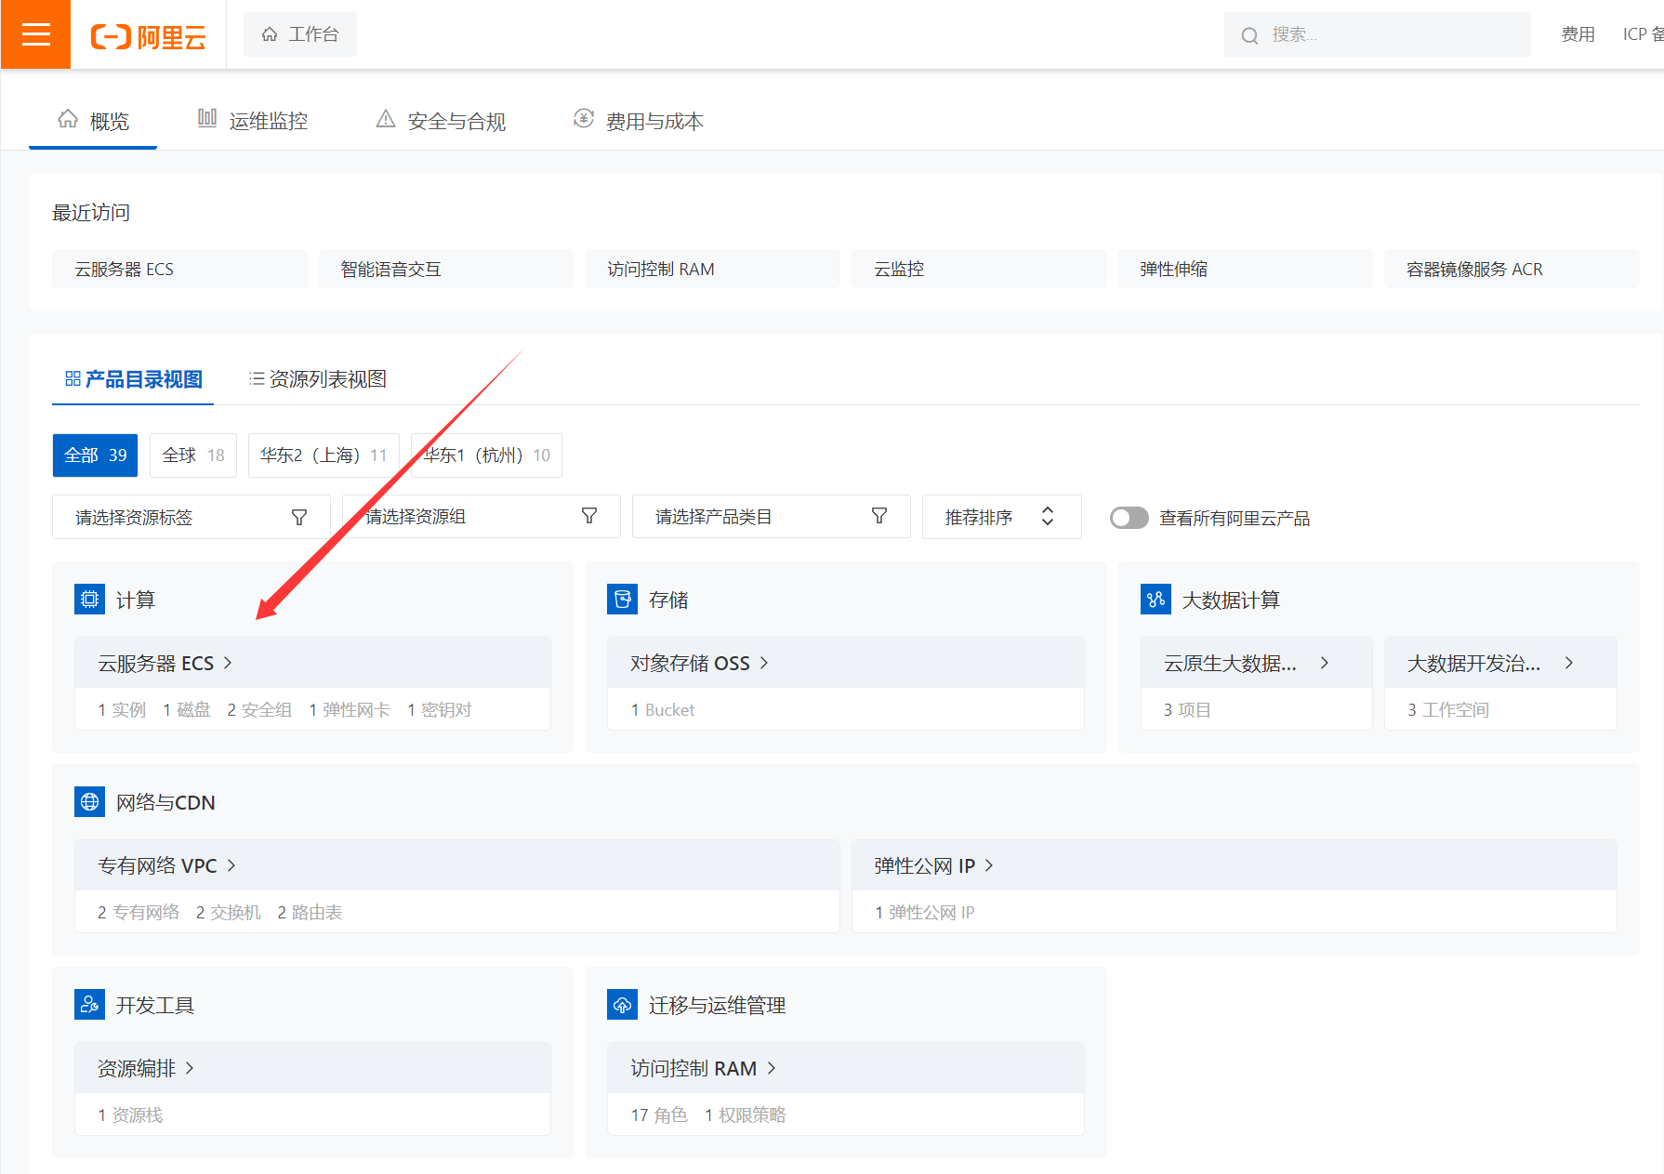Open recent visit 容器镜像服务 ACR
This screenshot has height=1174, width=1664.
pos(1512,269)
